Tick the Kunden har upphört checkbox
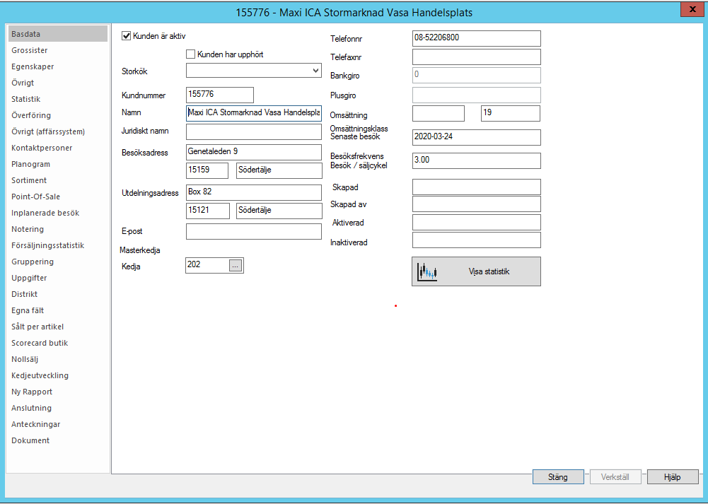The image size is (708, 504). (190, 54)
